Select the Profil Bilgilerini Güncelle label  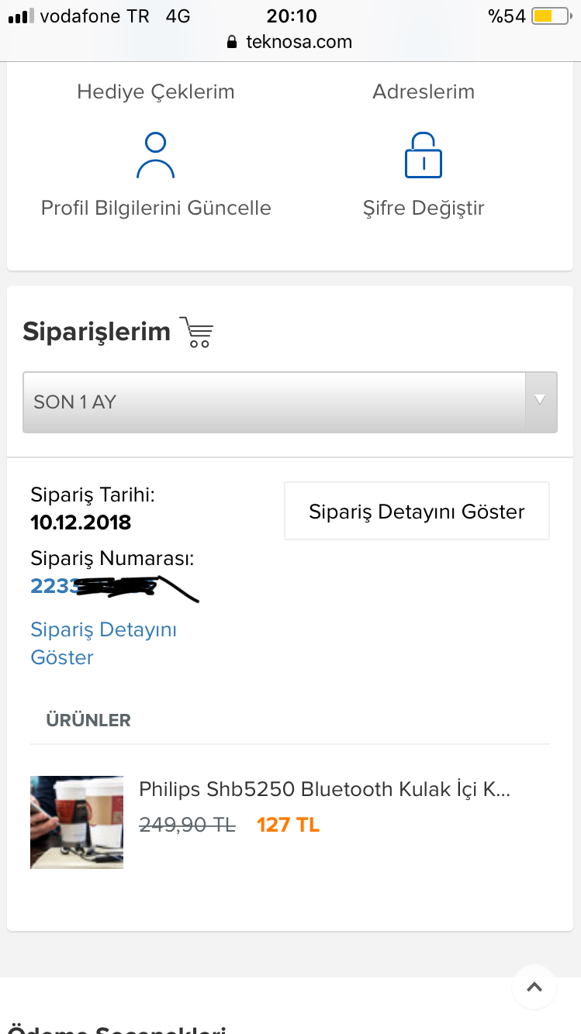pos(156,208)
